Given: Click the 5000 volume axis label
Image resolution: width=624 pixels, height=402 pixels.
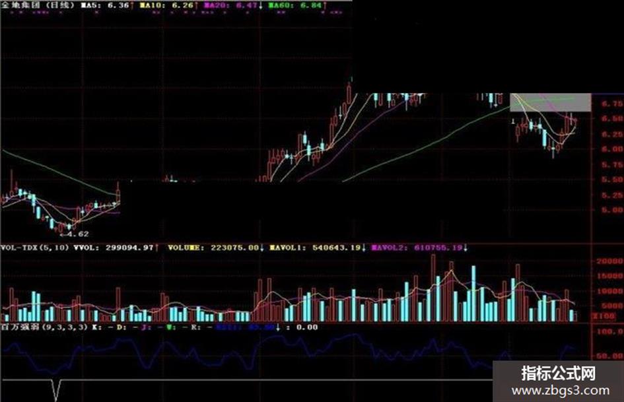Looking at the screenshot, I should [611, 306].
